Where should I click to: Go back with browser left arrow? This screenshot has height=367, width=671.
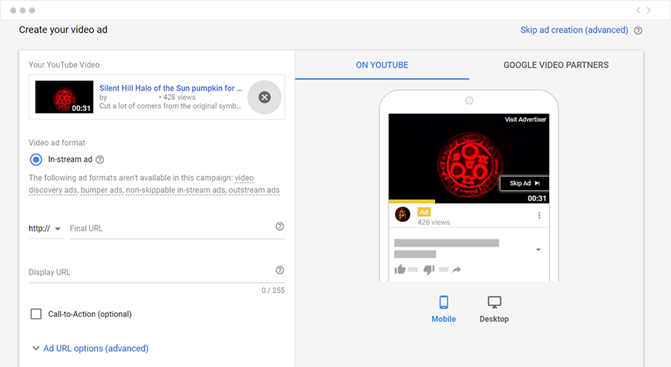pyautogui.click(x=638, y=10)
